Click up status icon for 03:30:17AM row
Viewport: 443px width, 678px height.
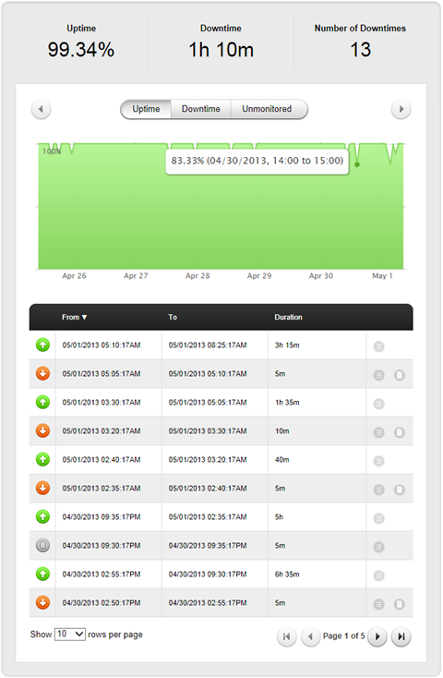point(42,402)
